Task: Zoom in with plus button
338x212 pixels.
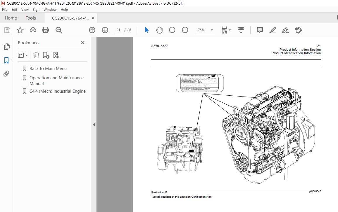Action: (185, 30)
